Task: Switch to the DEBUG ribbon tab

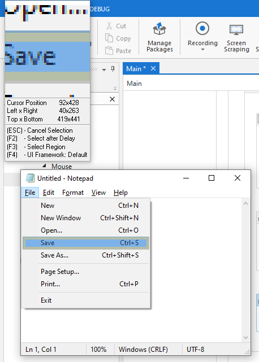Action: [x=100, y=9]
